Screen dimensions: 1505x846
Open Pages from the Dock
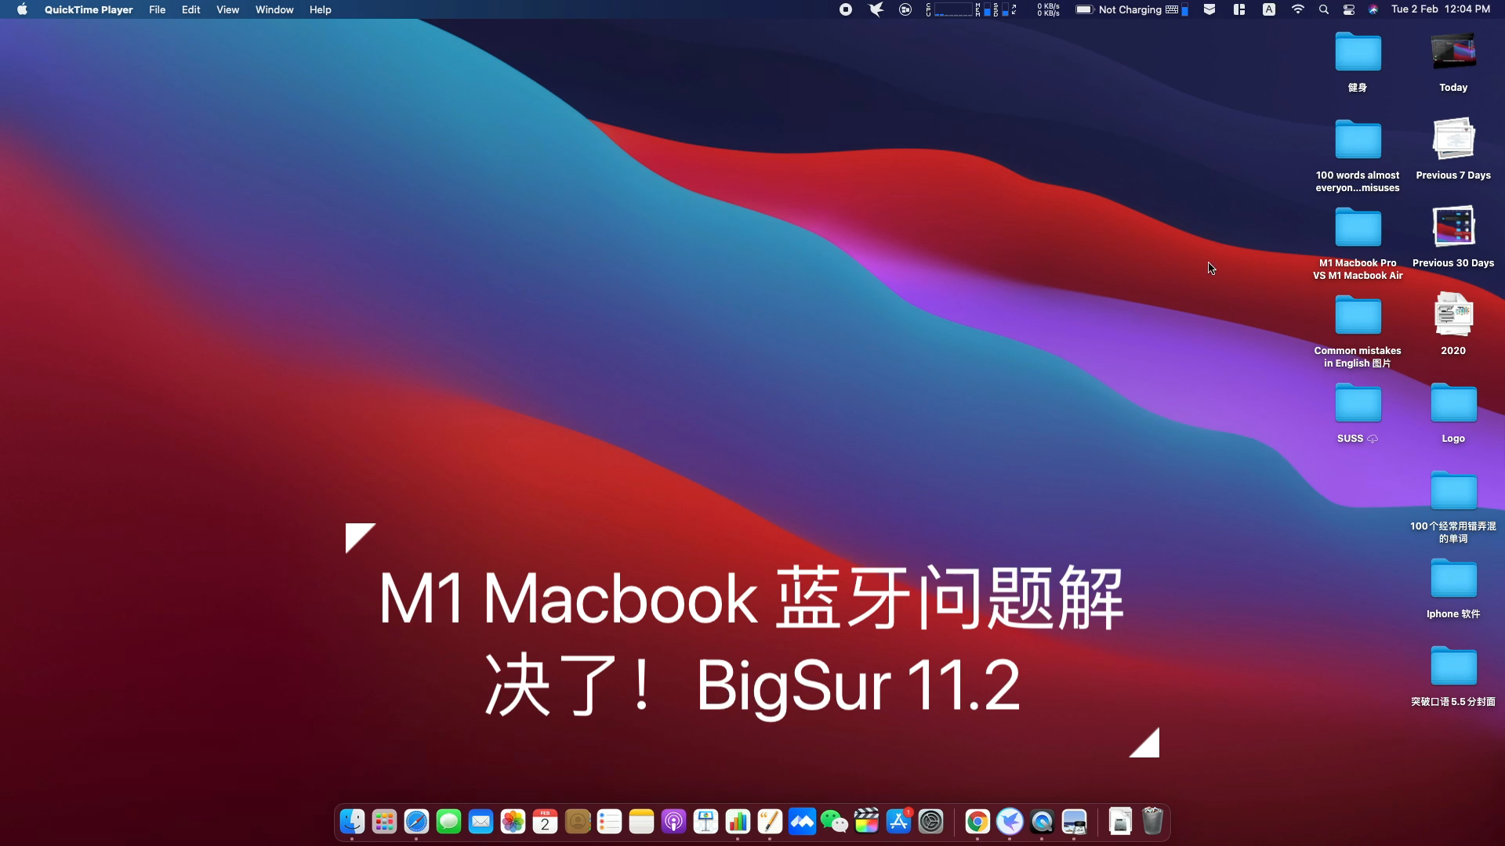tap(770, 822)
